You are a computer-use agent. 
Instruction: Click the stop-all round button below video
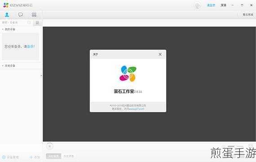click(50, 146)
